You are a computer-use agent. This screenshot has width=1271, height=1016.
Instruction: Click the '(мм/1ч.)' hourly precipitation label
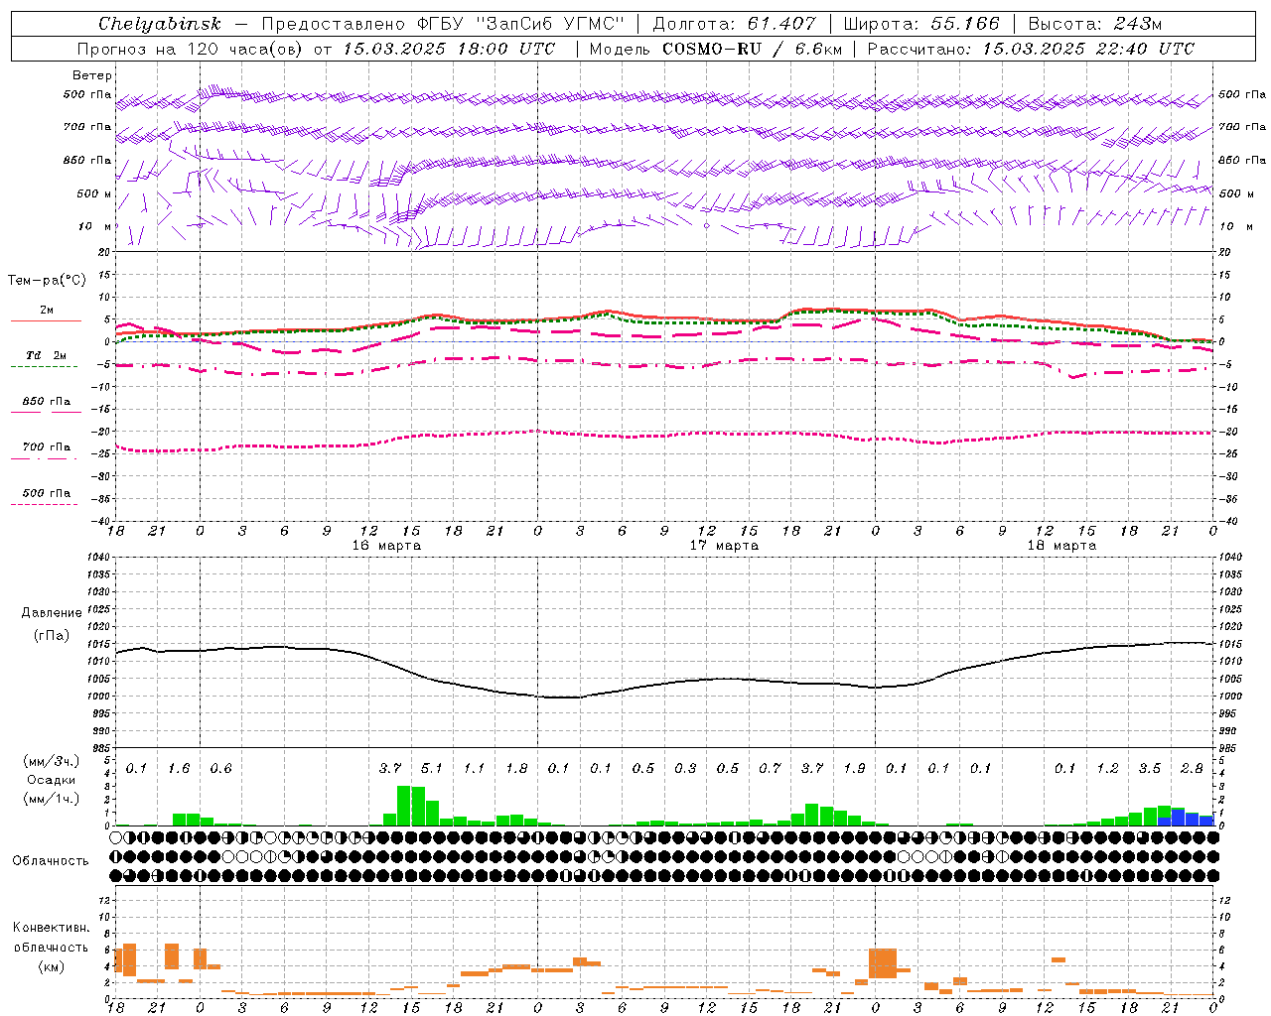coord(52,799)
